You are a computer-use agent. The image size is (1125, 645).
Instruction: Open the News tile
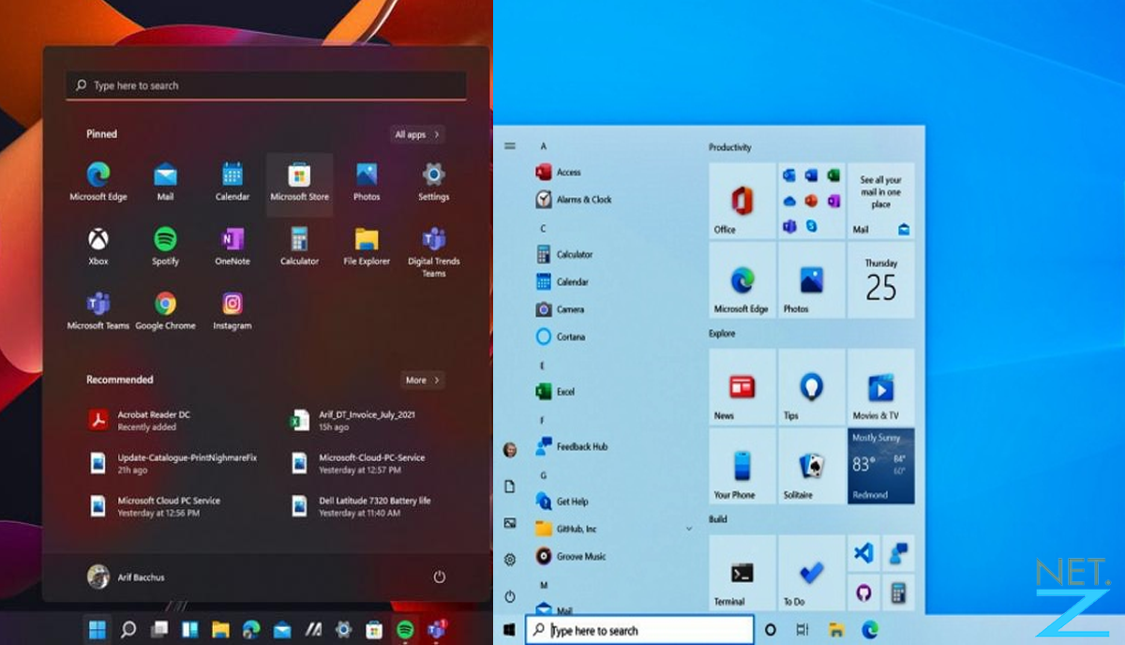[742, 385]
